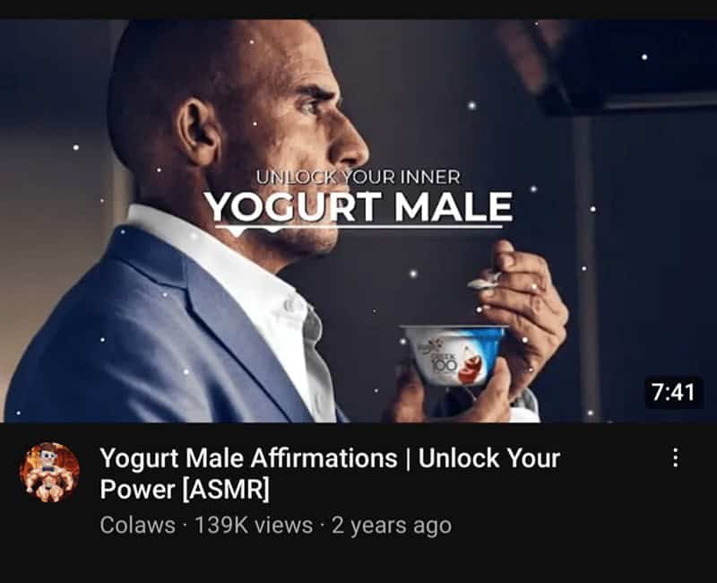Viewport: 717px width, 583px height.
Task: Click the word "Power" in the title
Action: [x=137, y=489]
